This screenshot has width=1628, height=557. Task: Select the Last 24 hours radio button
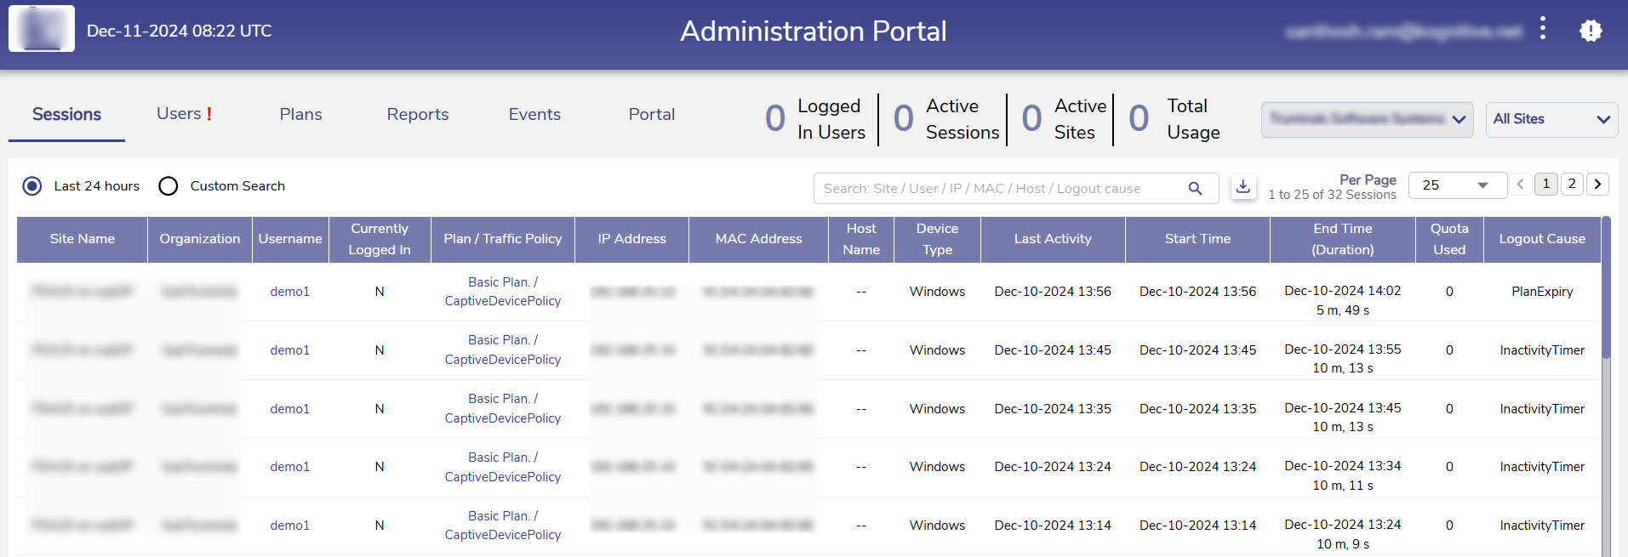click(32, 186)
